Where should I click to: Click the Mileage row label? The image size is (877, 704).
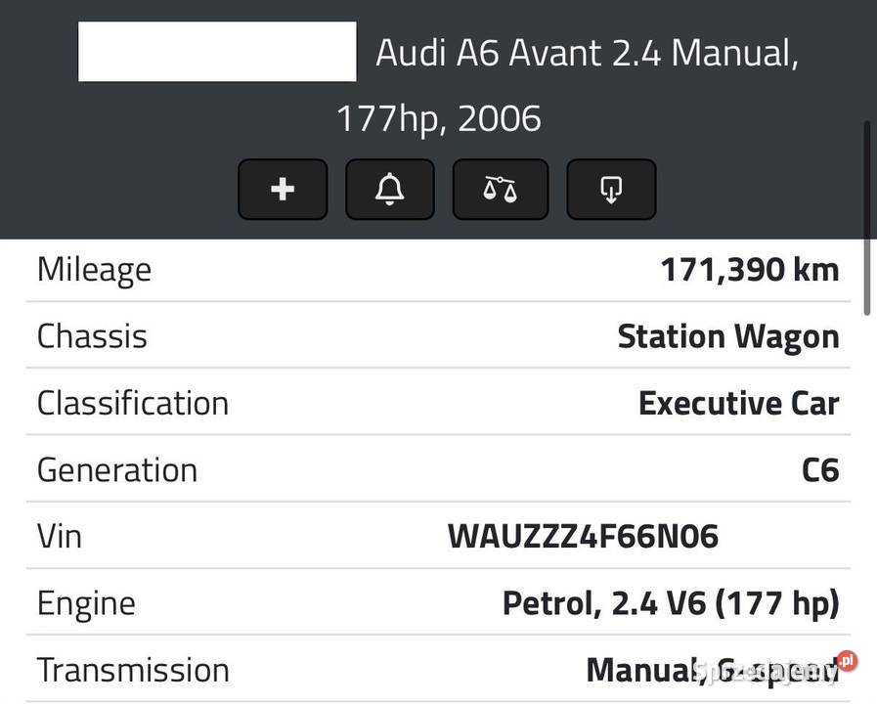(93, 267)
